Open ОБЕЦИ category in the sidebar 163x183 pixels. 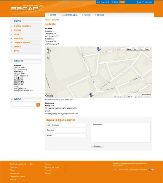tap(16, 34)
